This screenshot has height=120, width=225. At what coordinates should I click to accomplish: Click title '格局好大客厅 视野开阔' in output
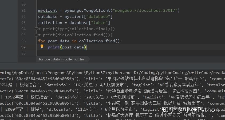[x=130, y=115]
